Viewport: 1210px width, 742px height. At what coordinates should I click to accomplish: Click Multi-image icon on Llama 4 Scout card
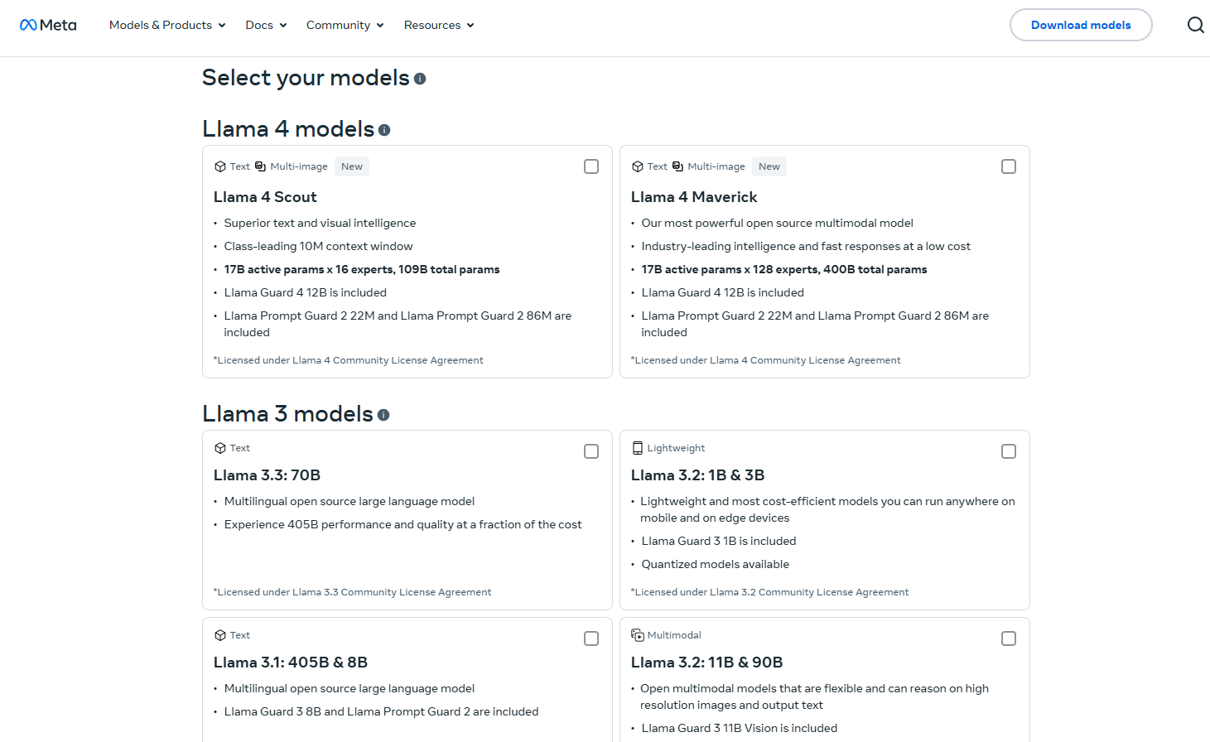click(x=260, y=166)
